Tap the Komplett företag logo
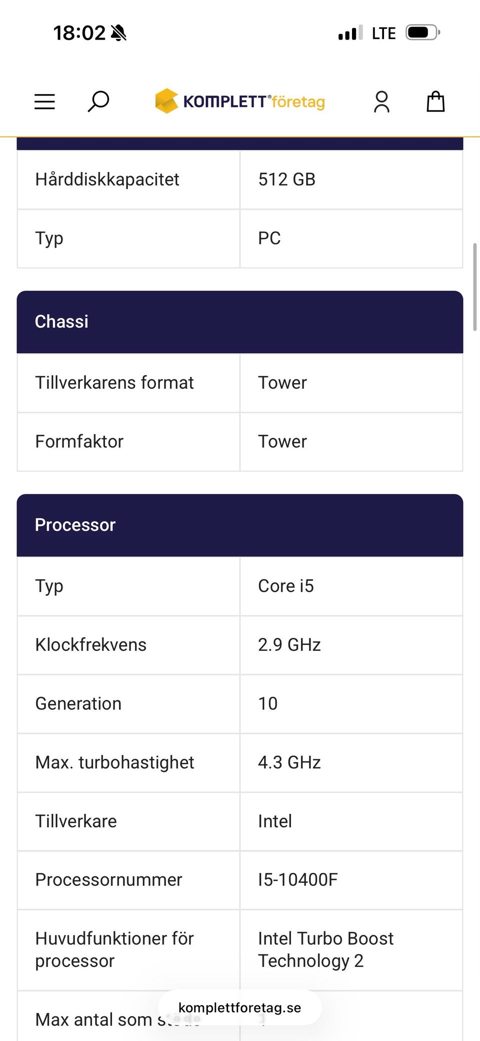This screenshot has width=480, height=1041. 240,102
